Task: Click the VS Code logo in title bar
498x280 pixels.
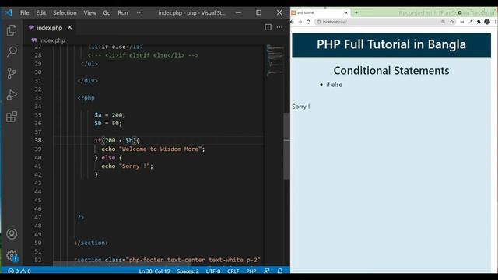Action: pos(9,12)
